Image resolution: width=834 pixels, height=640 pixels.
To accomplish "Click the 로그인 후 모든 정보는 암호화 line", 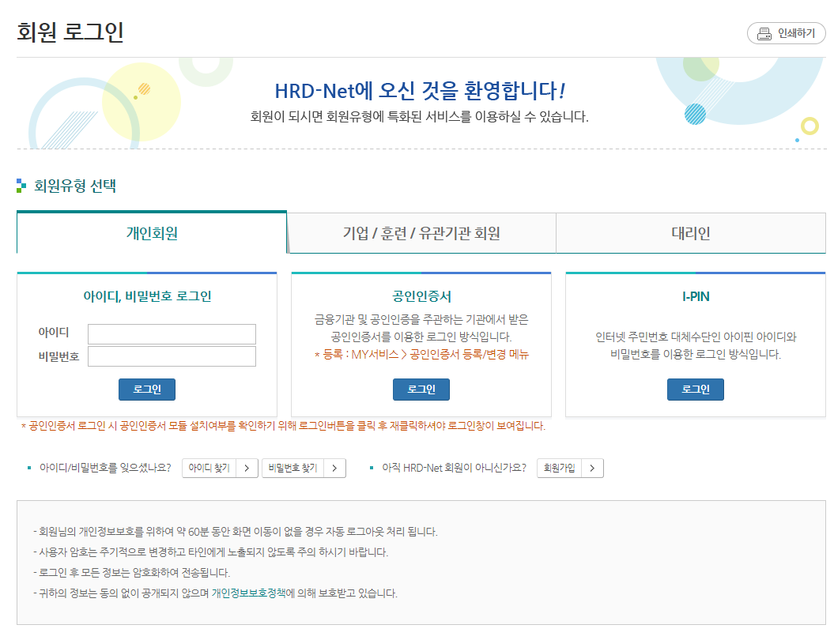I will pos(131,573).
